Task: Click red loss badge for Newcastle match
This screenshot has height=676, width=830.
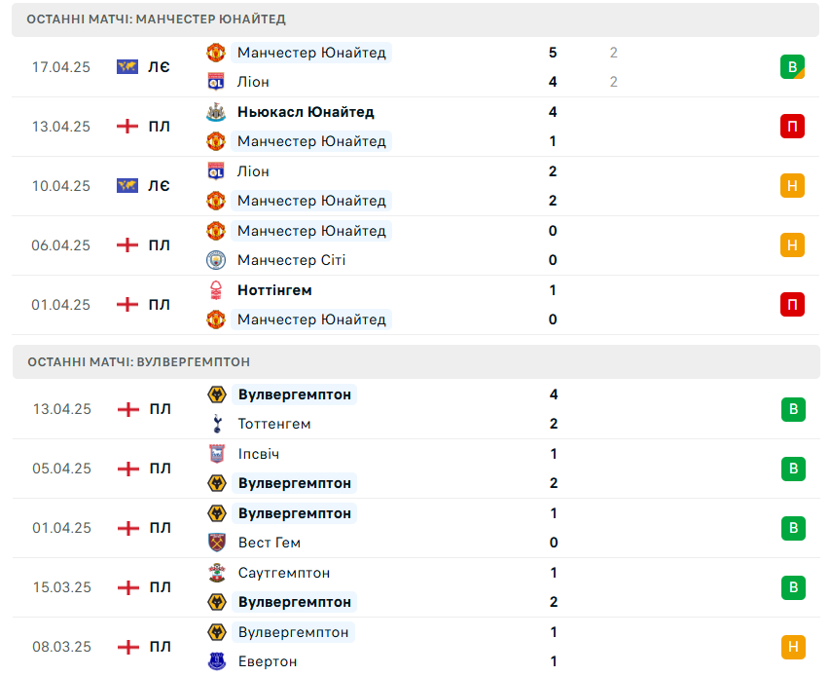Action: (x=792, y=127)
